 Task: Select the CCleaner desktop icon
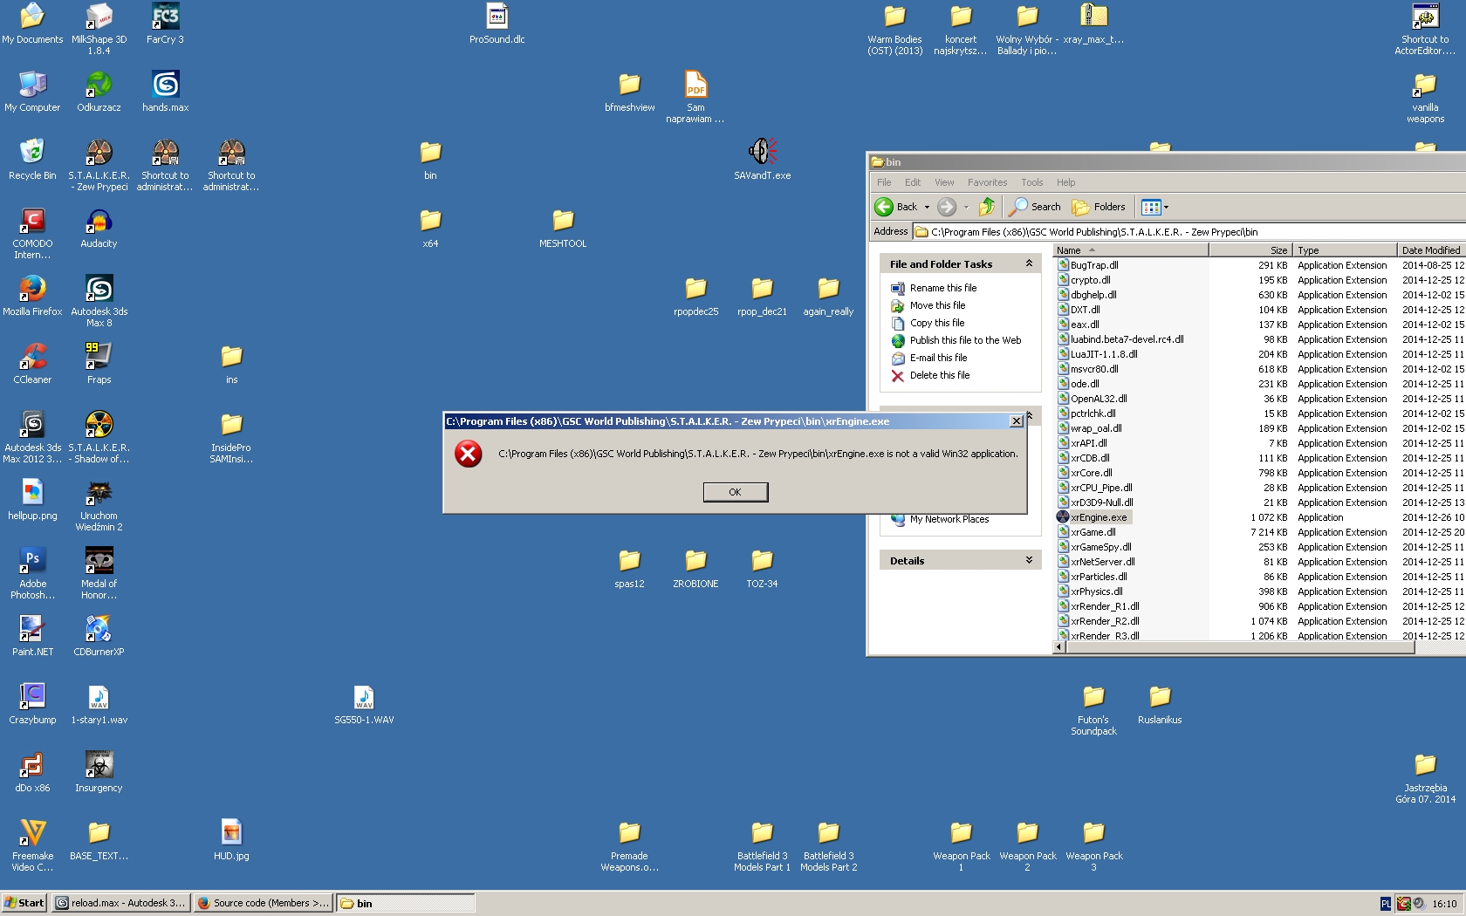(x=32, y=363)
